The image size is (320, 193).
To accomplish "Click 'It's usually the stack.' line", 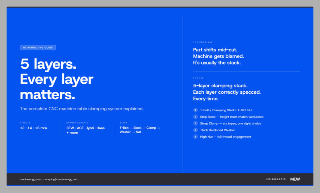I will pyautogui.click(x=217, y=63).
